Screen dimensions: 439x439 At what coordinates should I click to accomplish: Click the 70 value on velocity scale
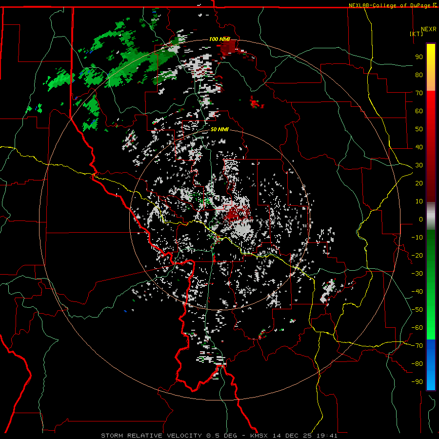click(419, 93)
